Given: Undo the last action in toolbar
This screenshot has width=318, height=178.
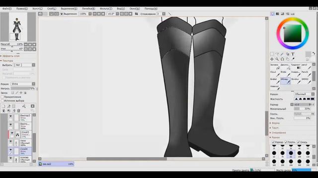Looking at the screenshot, I should coord(40,14).
